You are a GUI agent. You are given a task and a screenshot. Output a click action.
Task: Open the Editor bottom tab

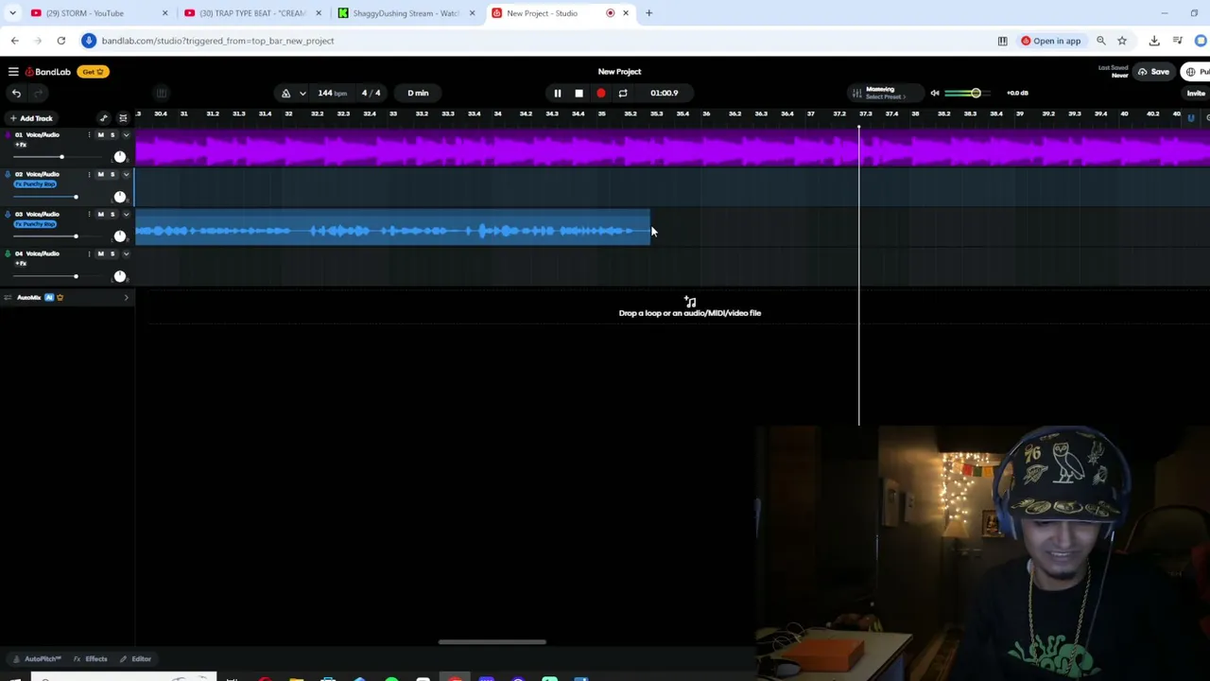(136, 658)
